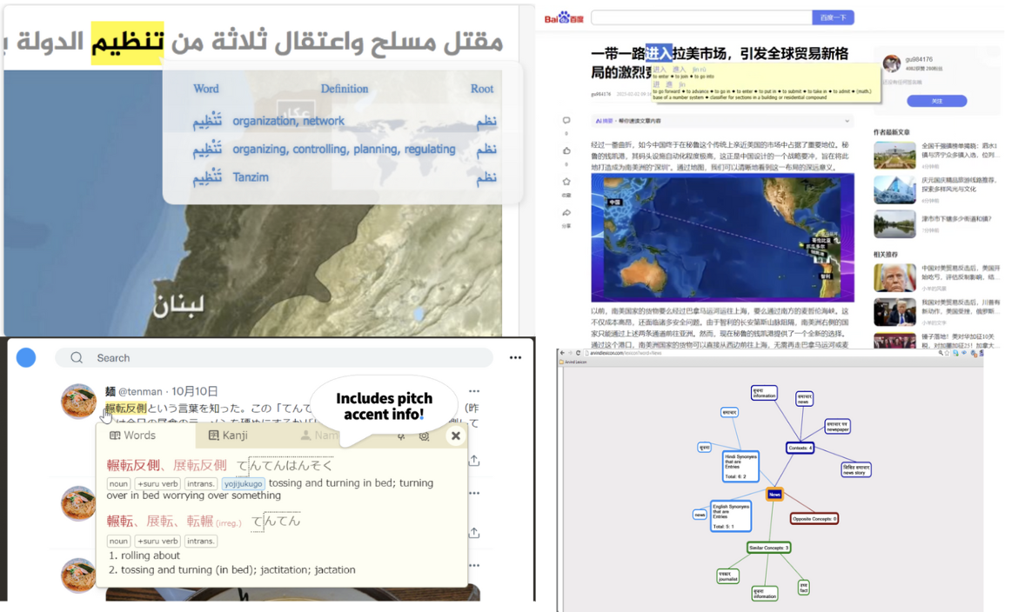The height and width of the screenshot is (612, 1025).
Task: Select the '1. rolling about' definition
Action: (x=144, y=555)
